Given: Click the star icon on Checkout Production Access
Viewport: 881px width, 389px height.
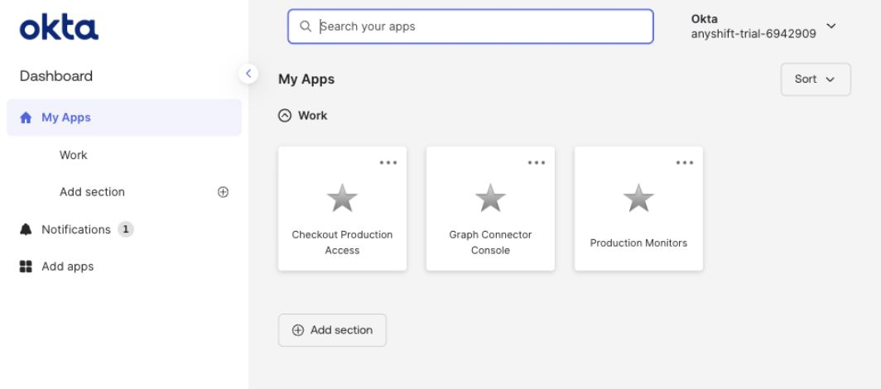Looking at the screenshot, I should pyautogui.click(x=342, y=198).
